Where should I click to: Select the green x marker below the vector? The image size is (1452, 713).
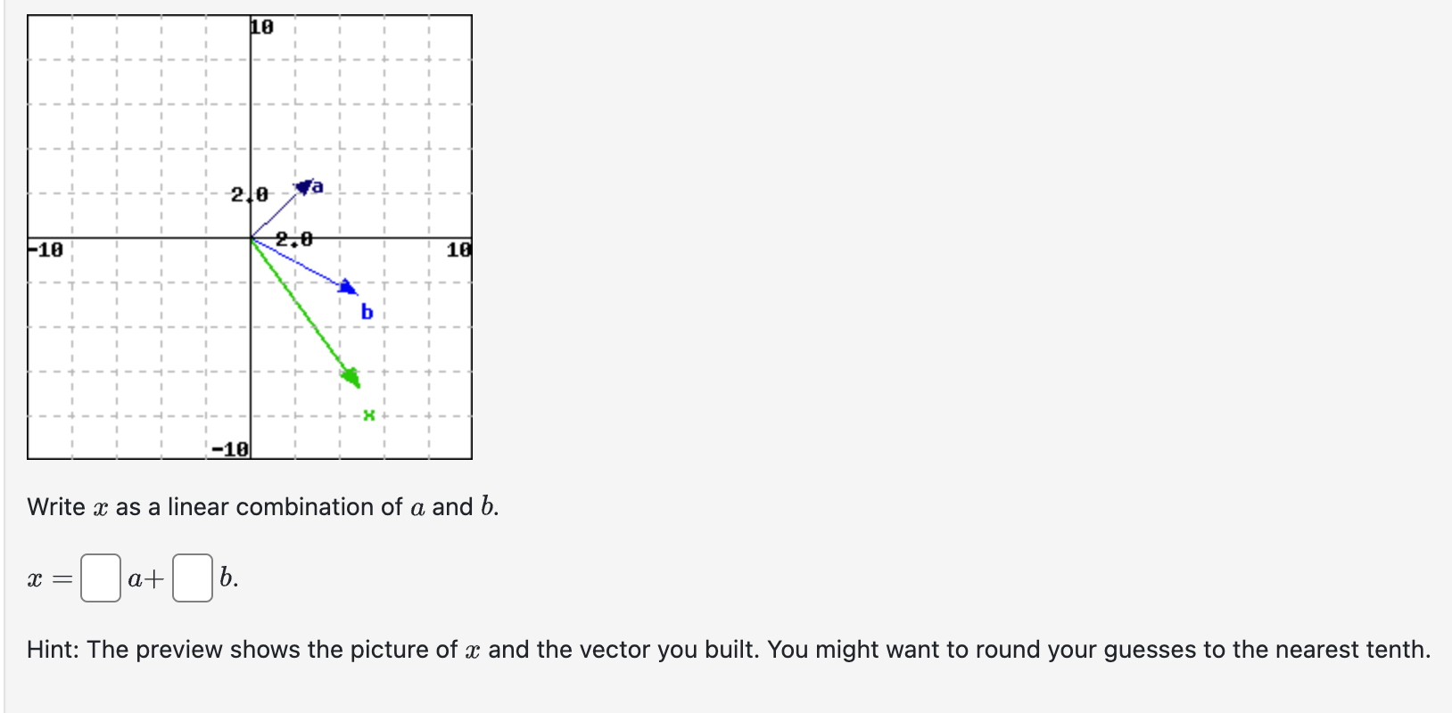(x=368, y=414)
